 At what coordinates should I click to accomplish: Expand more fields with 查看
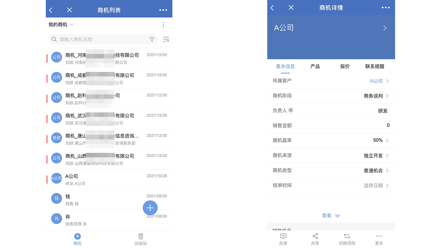(x=331, y=215)
